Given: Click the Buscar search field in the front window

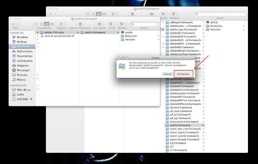Looking at the screenshot, I should 144,24.
